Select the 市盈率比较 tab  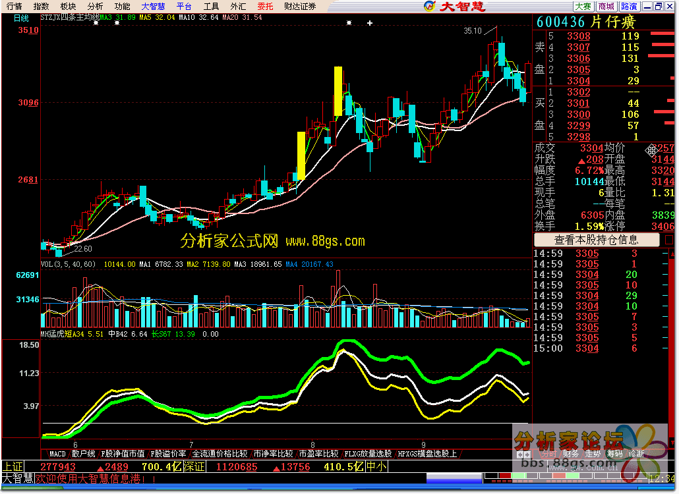(318, 453)
